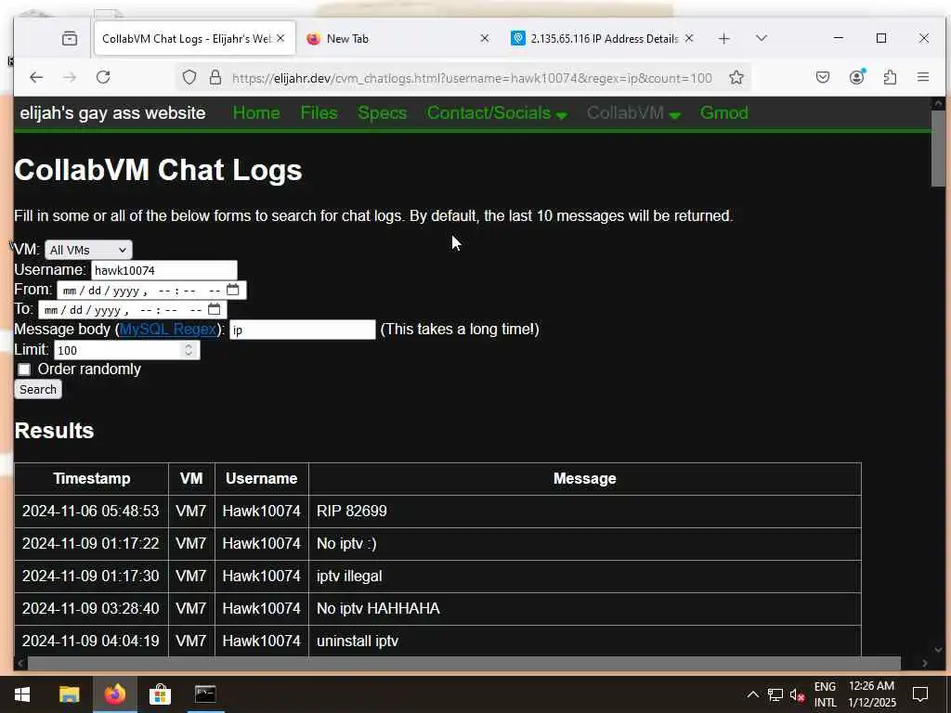
Task: Open a new tab with the plus button
Action: pos(723,39)
